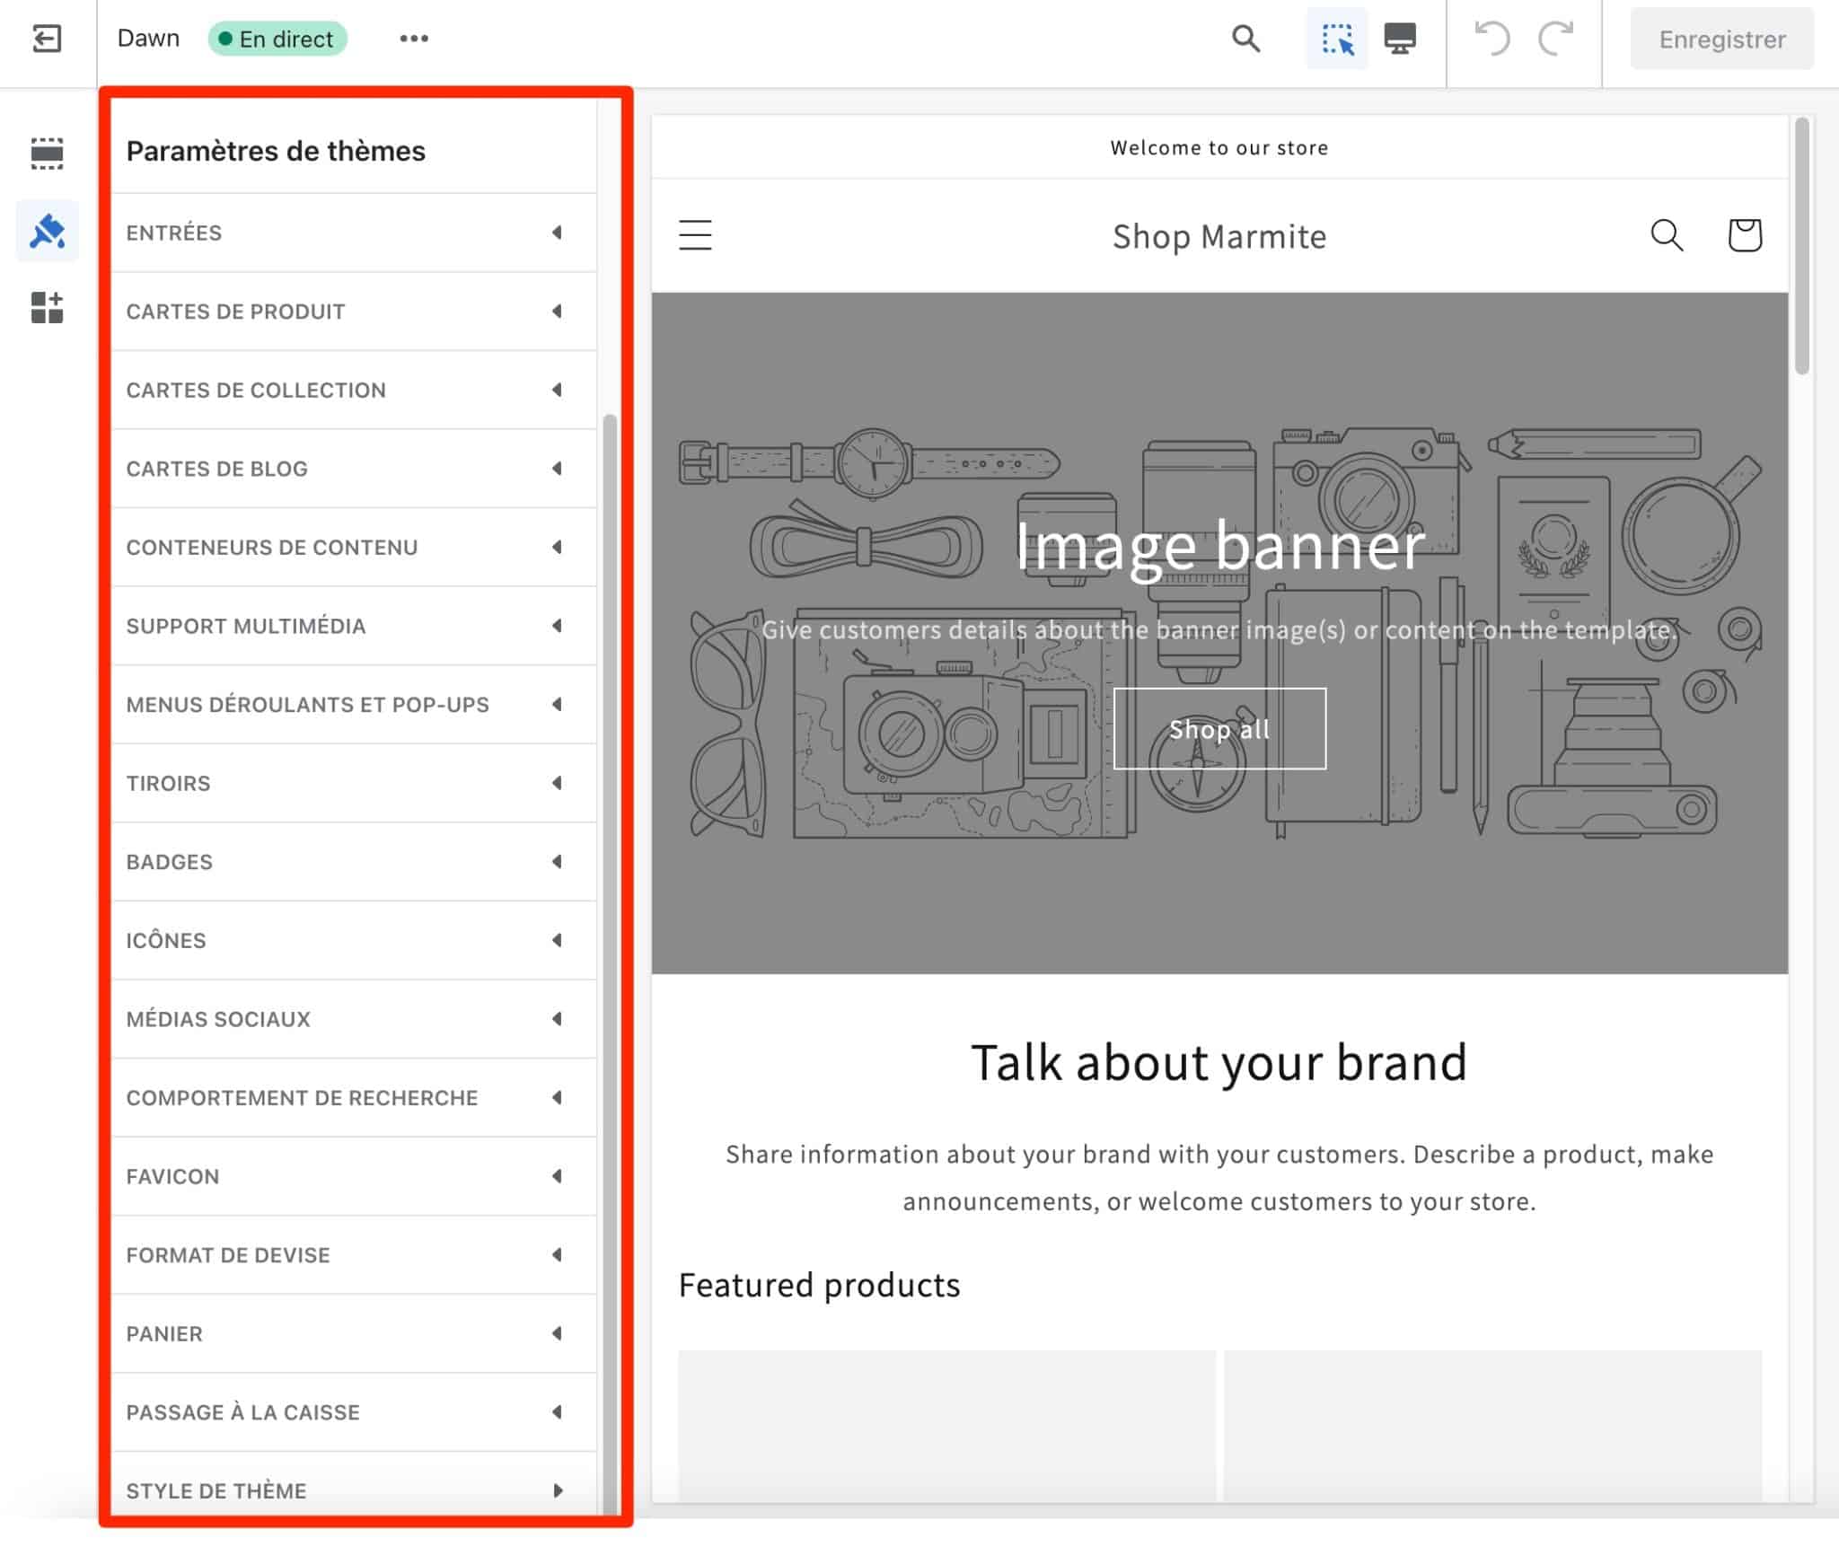1839x1564 pixels.
Task: Click the brand description paragraph
Action: coord(1219,1177)
